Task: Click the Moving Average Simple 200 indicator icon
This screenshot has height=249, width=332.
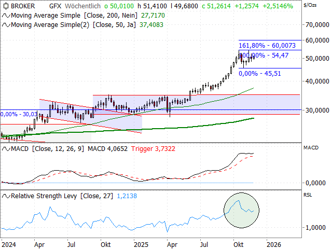Action: click(5, 16)
